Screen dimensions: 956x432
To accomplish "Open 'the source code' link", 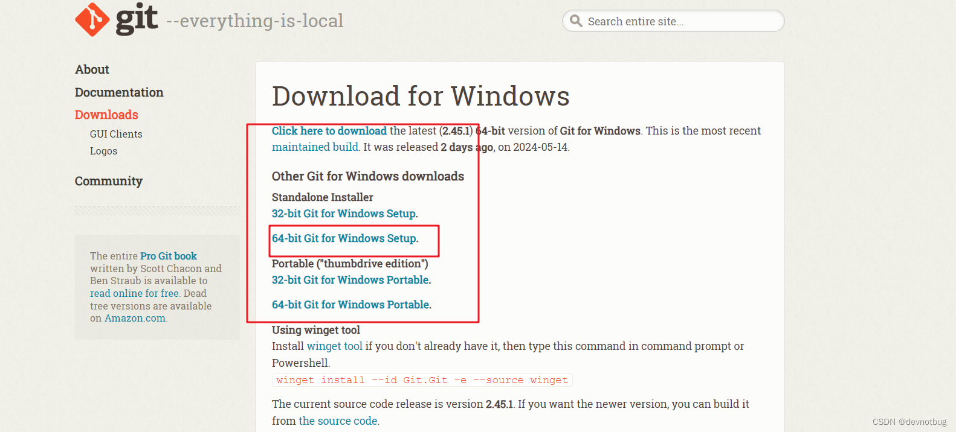I will click(x=338, y=421).
